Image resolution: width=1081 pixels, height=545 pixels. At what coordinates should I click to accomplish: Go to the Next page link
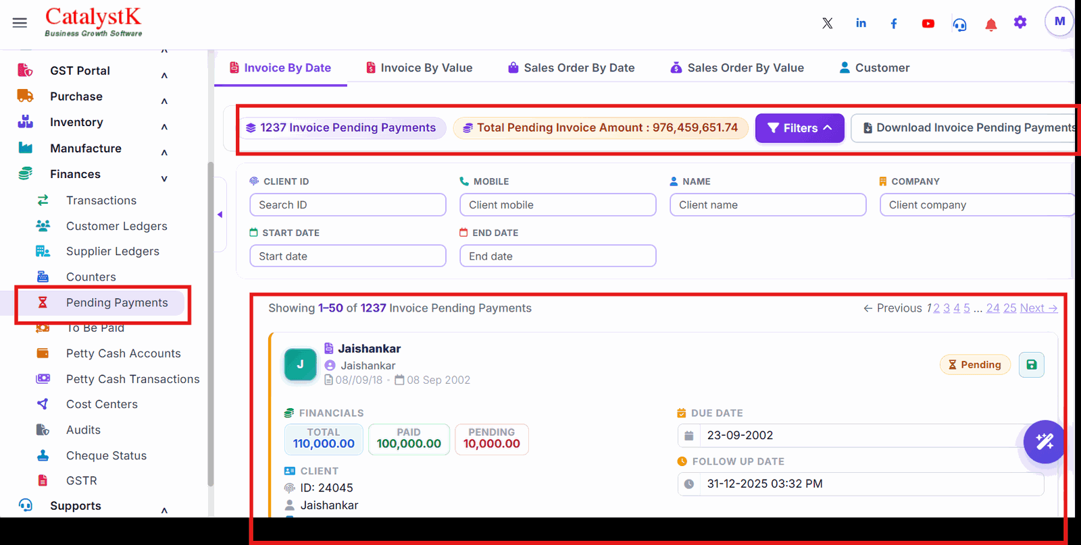[1038, 308]
